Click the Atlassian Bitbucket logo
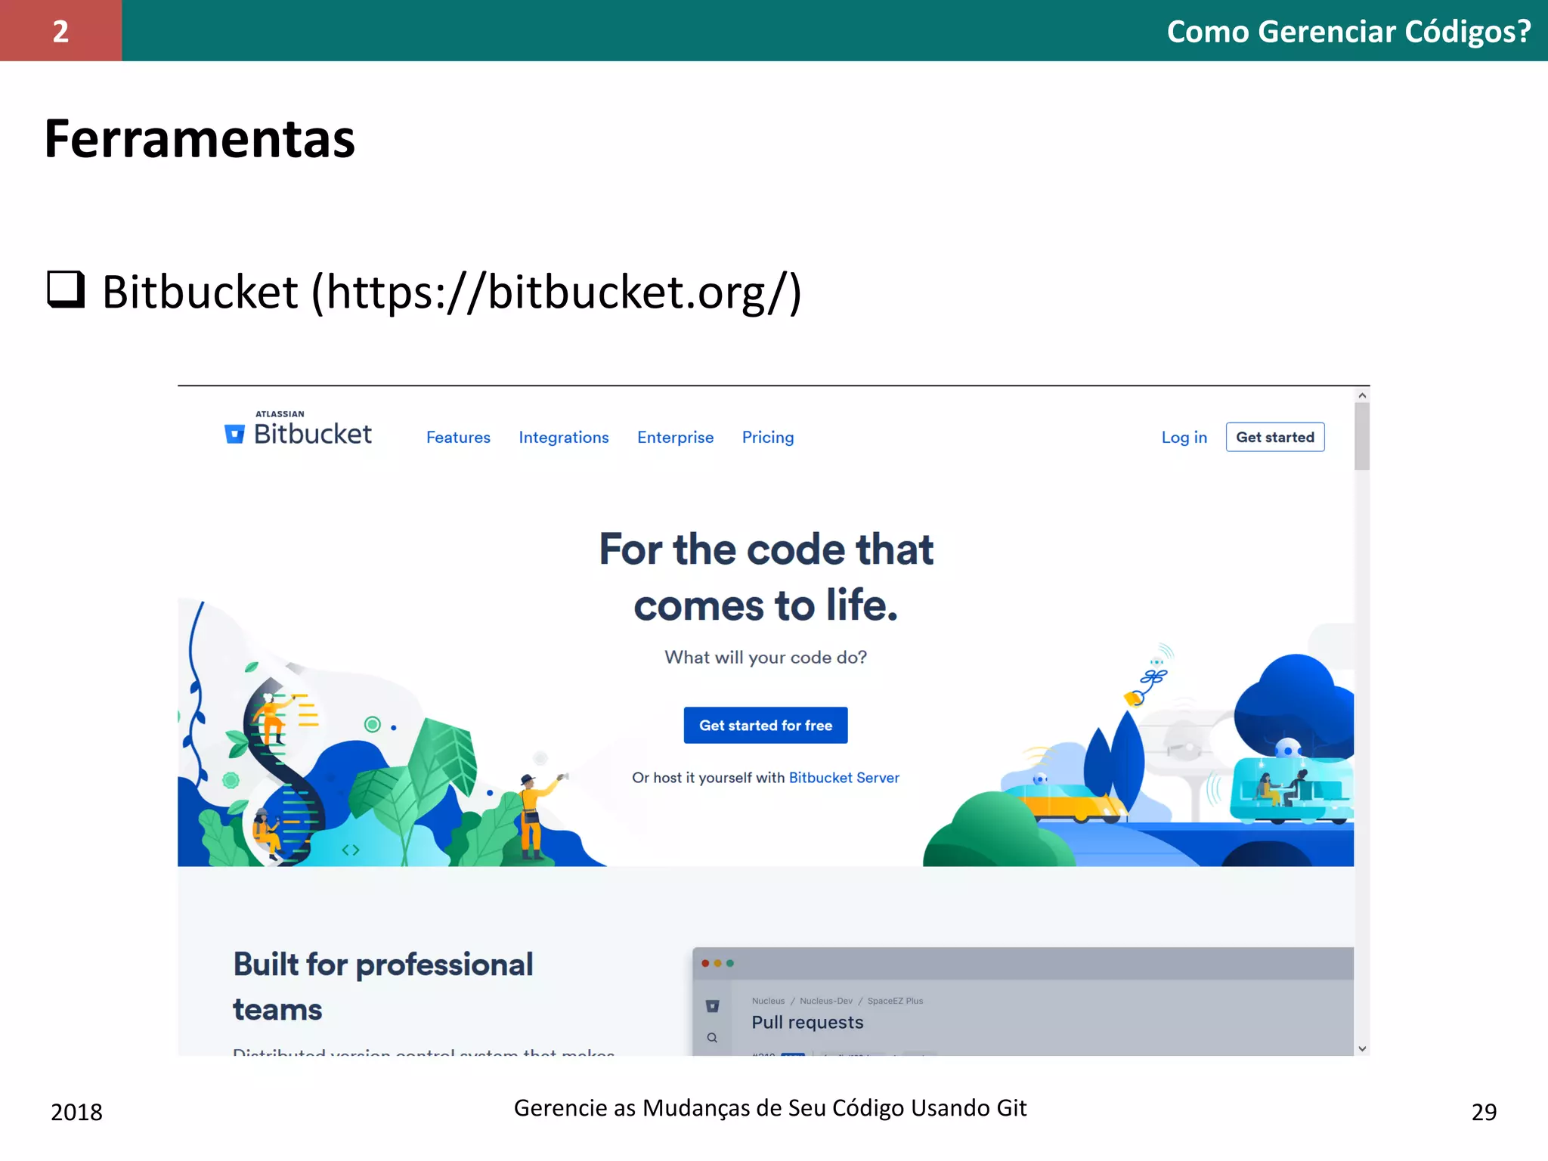 coord(298,429)
